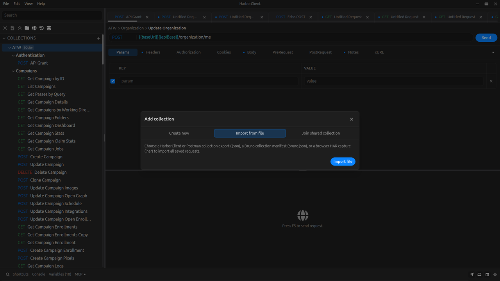Click the sidebar vertical scrollbar
Viewport: 500px width, 281px height.
click(103, 50)
